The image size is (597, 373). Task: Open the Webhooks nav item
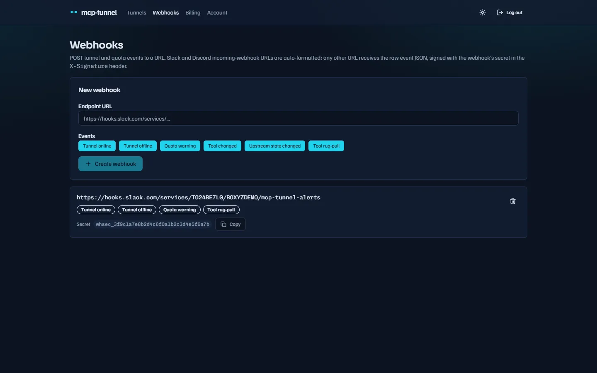165,12
